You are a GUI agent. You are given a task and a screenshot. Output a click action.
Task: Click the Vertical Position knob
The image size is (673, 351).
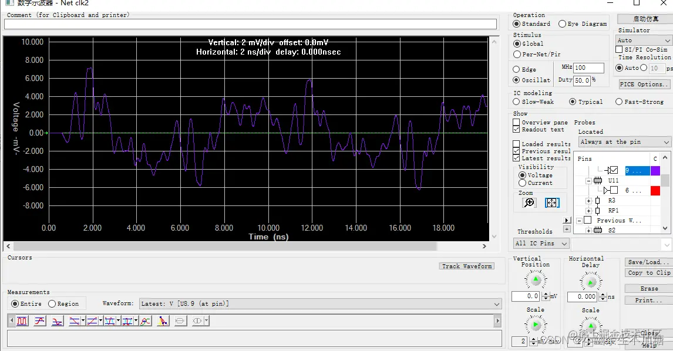coord(536,280)
